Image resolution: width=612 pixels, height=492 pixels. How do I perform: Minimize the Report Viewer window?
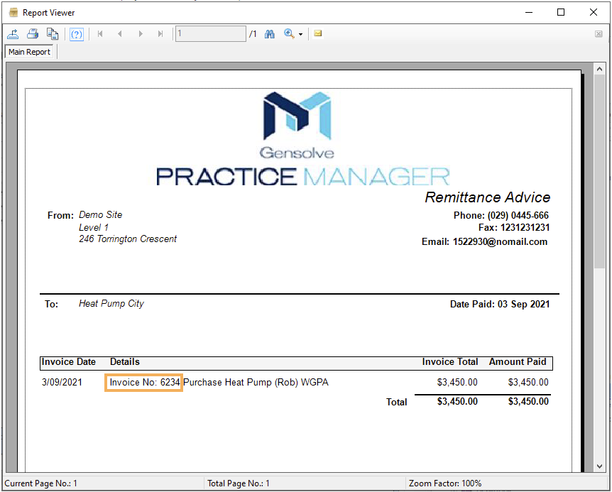(529, 13)
